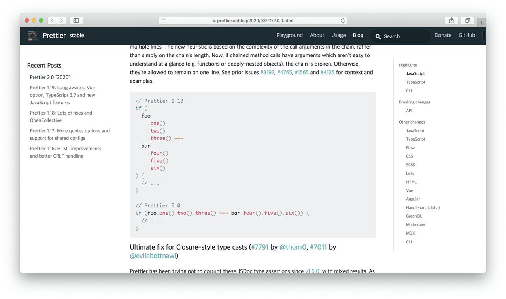Screen dimensions: 506x299
Task: Open pull request link #7791
Action: click(260, 247)
